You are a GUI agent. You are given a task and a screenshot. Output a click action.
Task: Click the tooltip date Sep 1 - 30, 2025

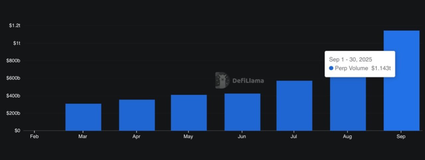click(x=350, y=59)
